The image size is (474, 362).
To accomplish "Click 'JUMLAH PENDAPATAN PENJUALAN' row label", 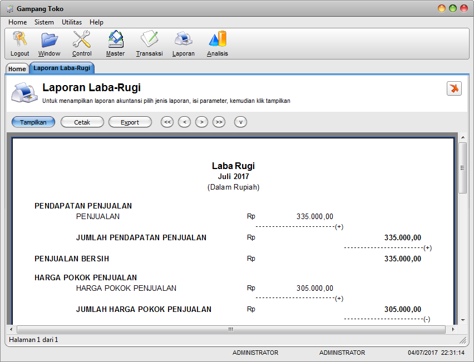I will [141, 237].
